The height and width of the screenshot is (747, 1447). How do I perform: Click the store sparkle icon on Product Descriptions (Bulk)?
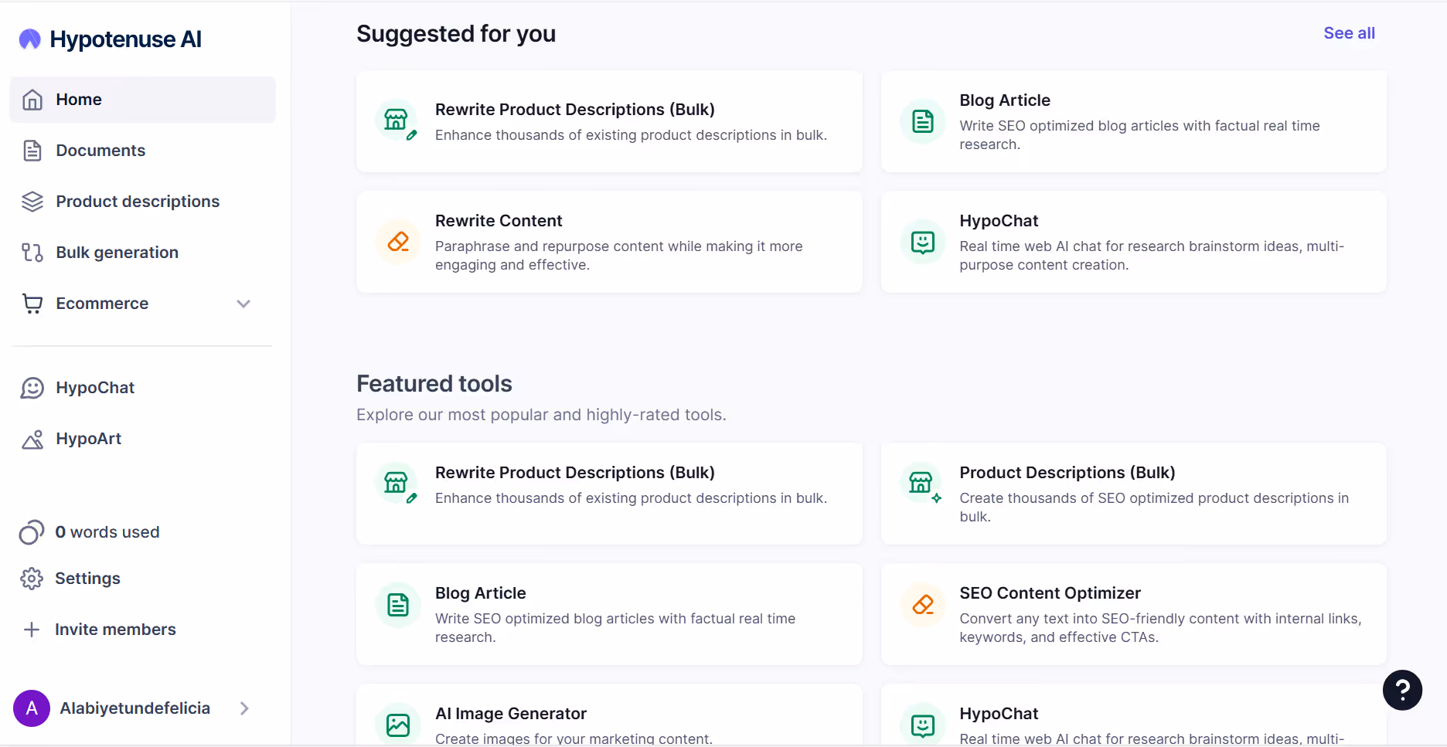[923, 484]
